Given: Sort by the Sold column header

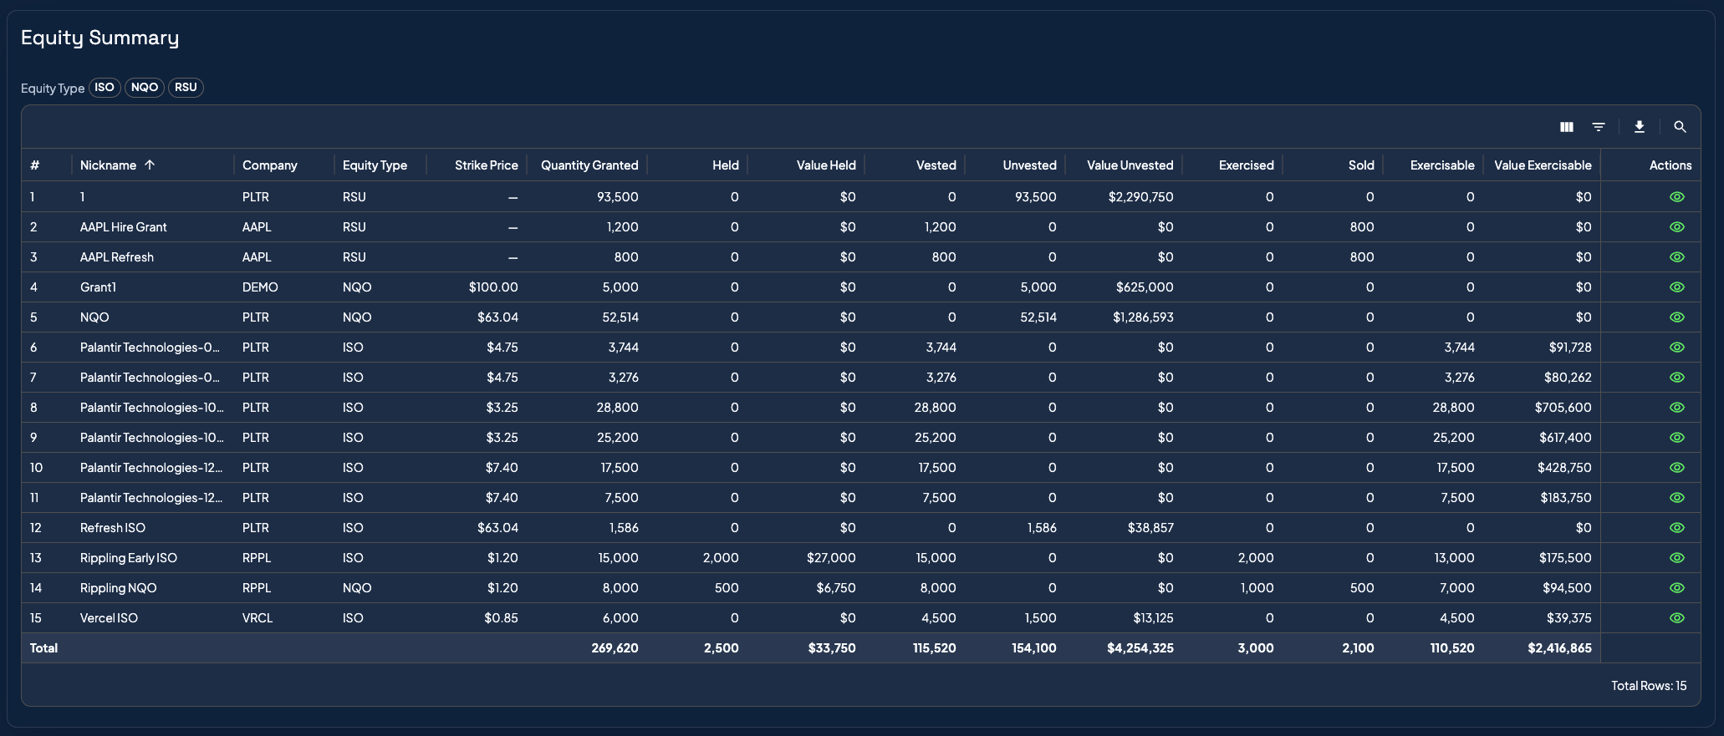Looking at the screenshot, I should [x=1361, y=165].
